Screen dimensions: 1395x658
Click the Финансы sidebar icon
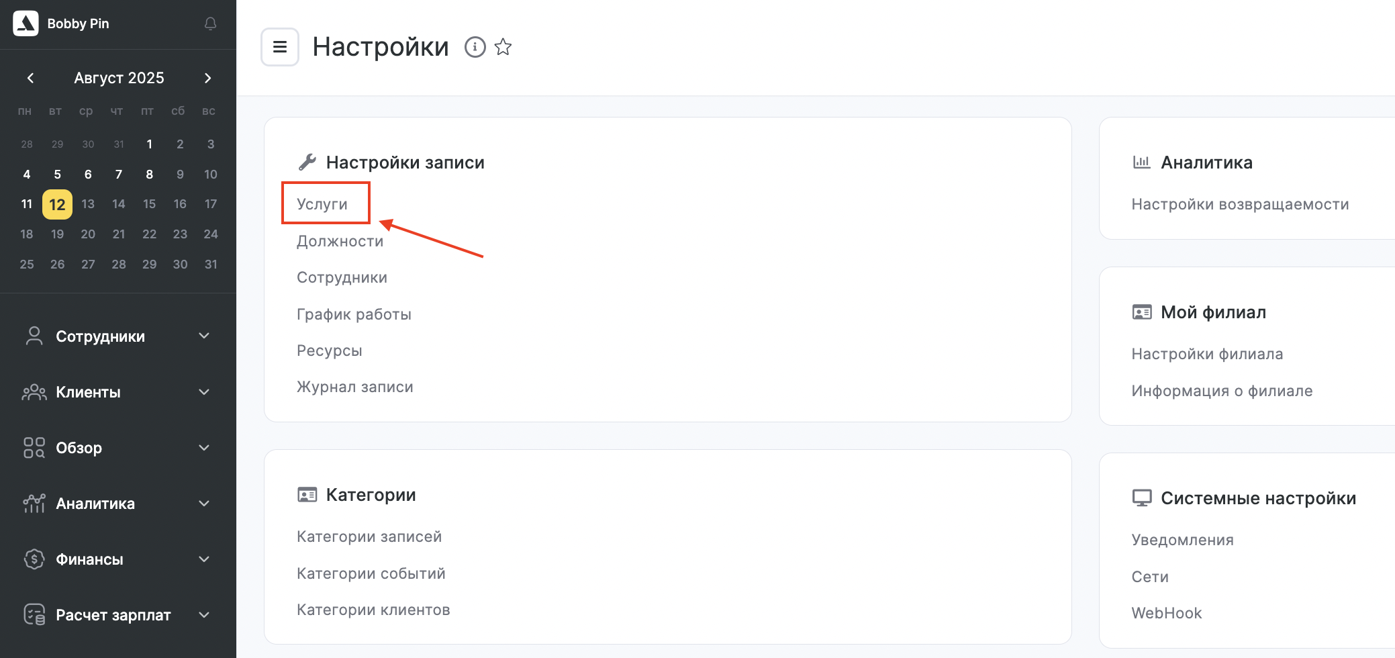(34, 559)
